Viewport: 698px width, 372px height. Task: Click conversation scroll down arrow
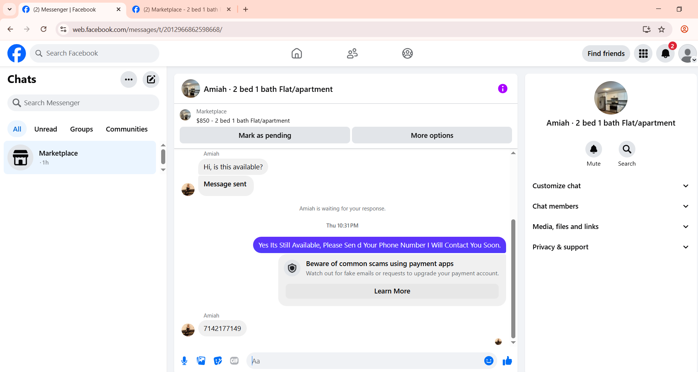coord(513,342)
